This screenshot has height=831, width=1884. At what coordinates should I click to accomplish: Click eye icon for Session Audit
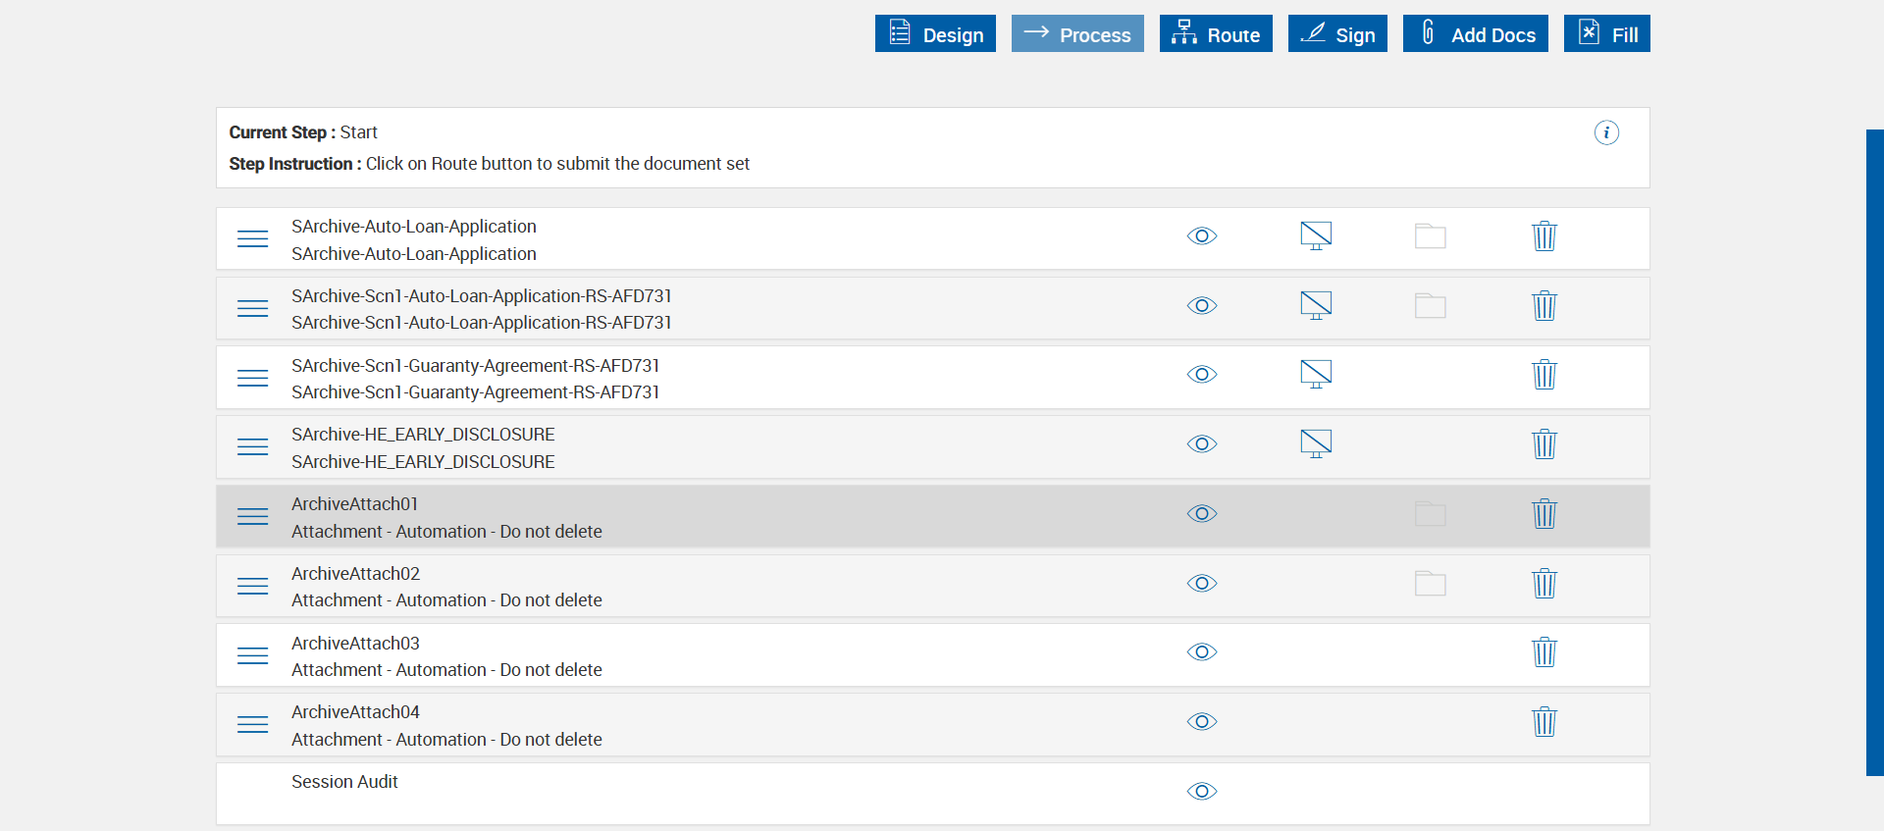tap(1201, 792)
